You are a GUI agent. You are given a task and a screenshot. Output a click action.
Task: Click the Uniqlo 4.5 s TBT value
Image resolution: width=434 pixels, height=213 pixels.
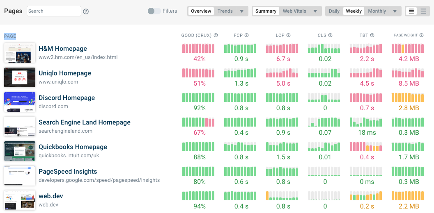coord(367,84)
